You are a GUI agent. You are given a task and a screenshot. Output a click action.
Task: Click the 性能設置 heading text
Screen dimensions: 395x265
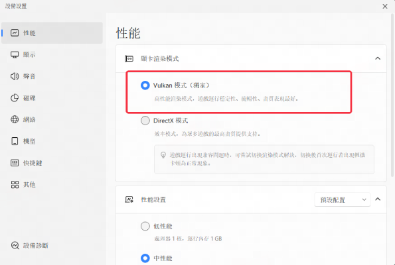[153, 199]
